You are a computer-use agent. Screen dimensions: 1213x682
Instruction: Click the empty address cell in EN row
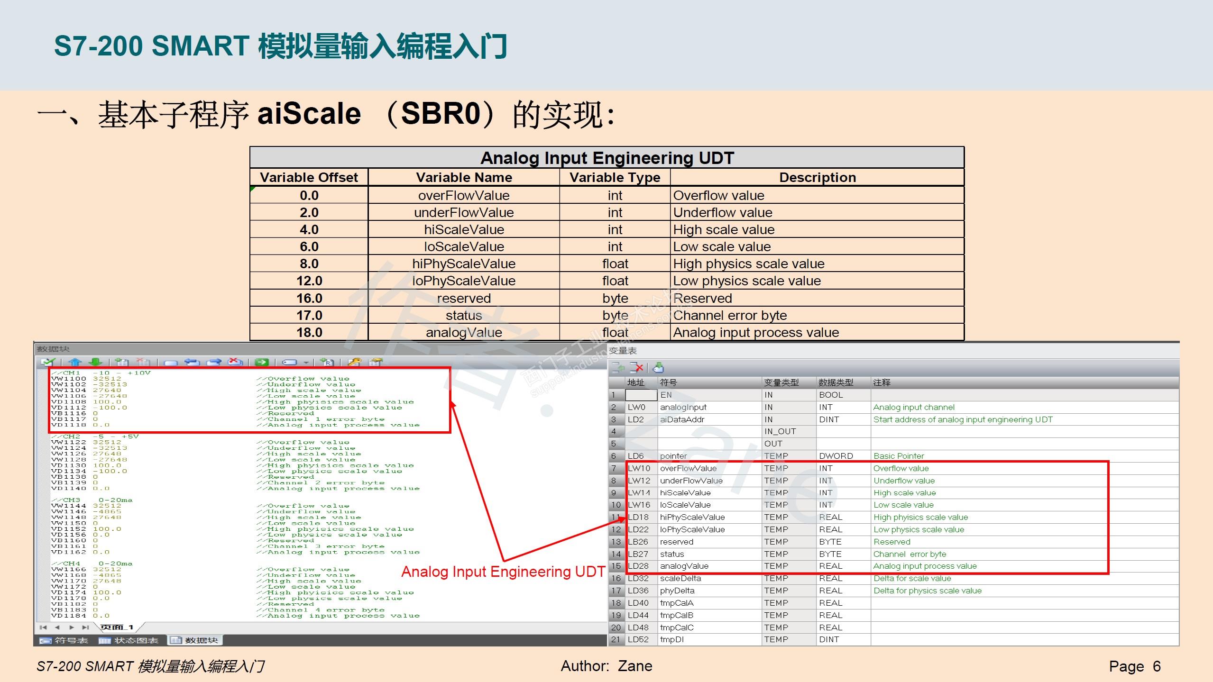click(x=641, y=395)
